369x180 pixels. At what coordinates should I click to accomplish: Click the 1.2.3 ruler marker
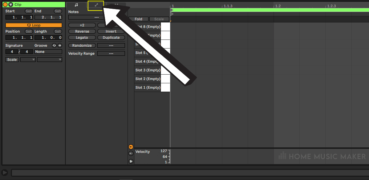pyautogui.click(x=332, y=6)
